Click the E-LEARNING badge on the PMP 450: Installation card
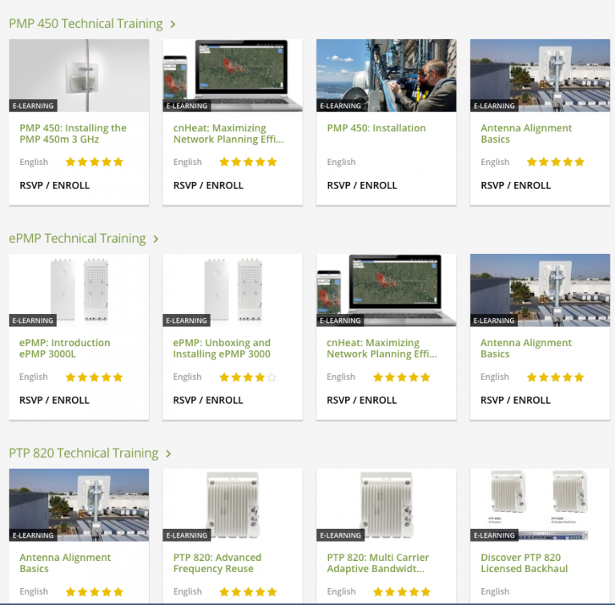This screenshot has height=605, width=615. click(x=340, y=106)
